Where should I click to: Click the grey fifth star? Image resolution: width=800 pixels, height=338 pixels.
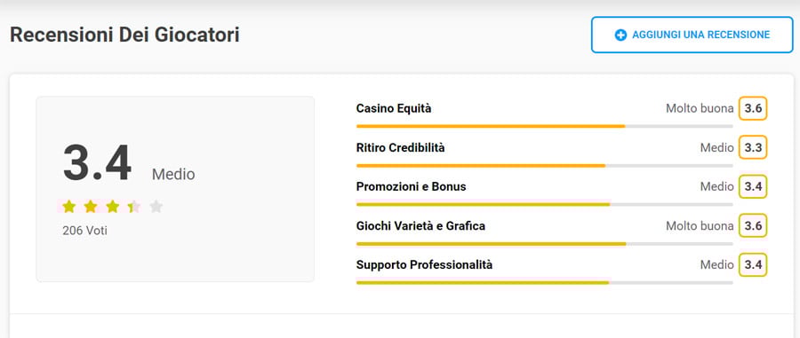point(156,206)
